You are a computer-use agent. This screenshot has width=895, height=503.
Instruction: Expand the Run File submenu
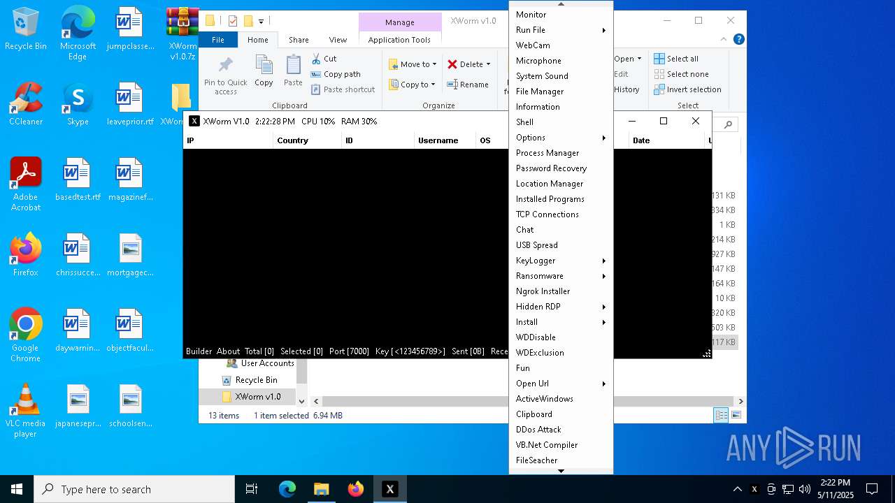click(x=561, y=30)
